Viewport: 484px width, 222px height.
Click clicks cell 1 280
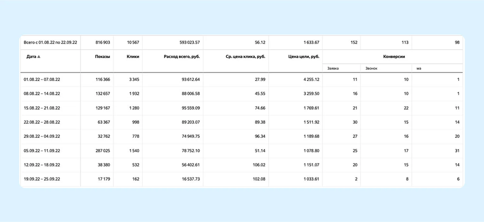(134, 108)
